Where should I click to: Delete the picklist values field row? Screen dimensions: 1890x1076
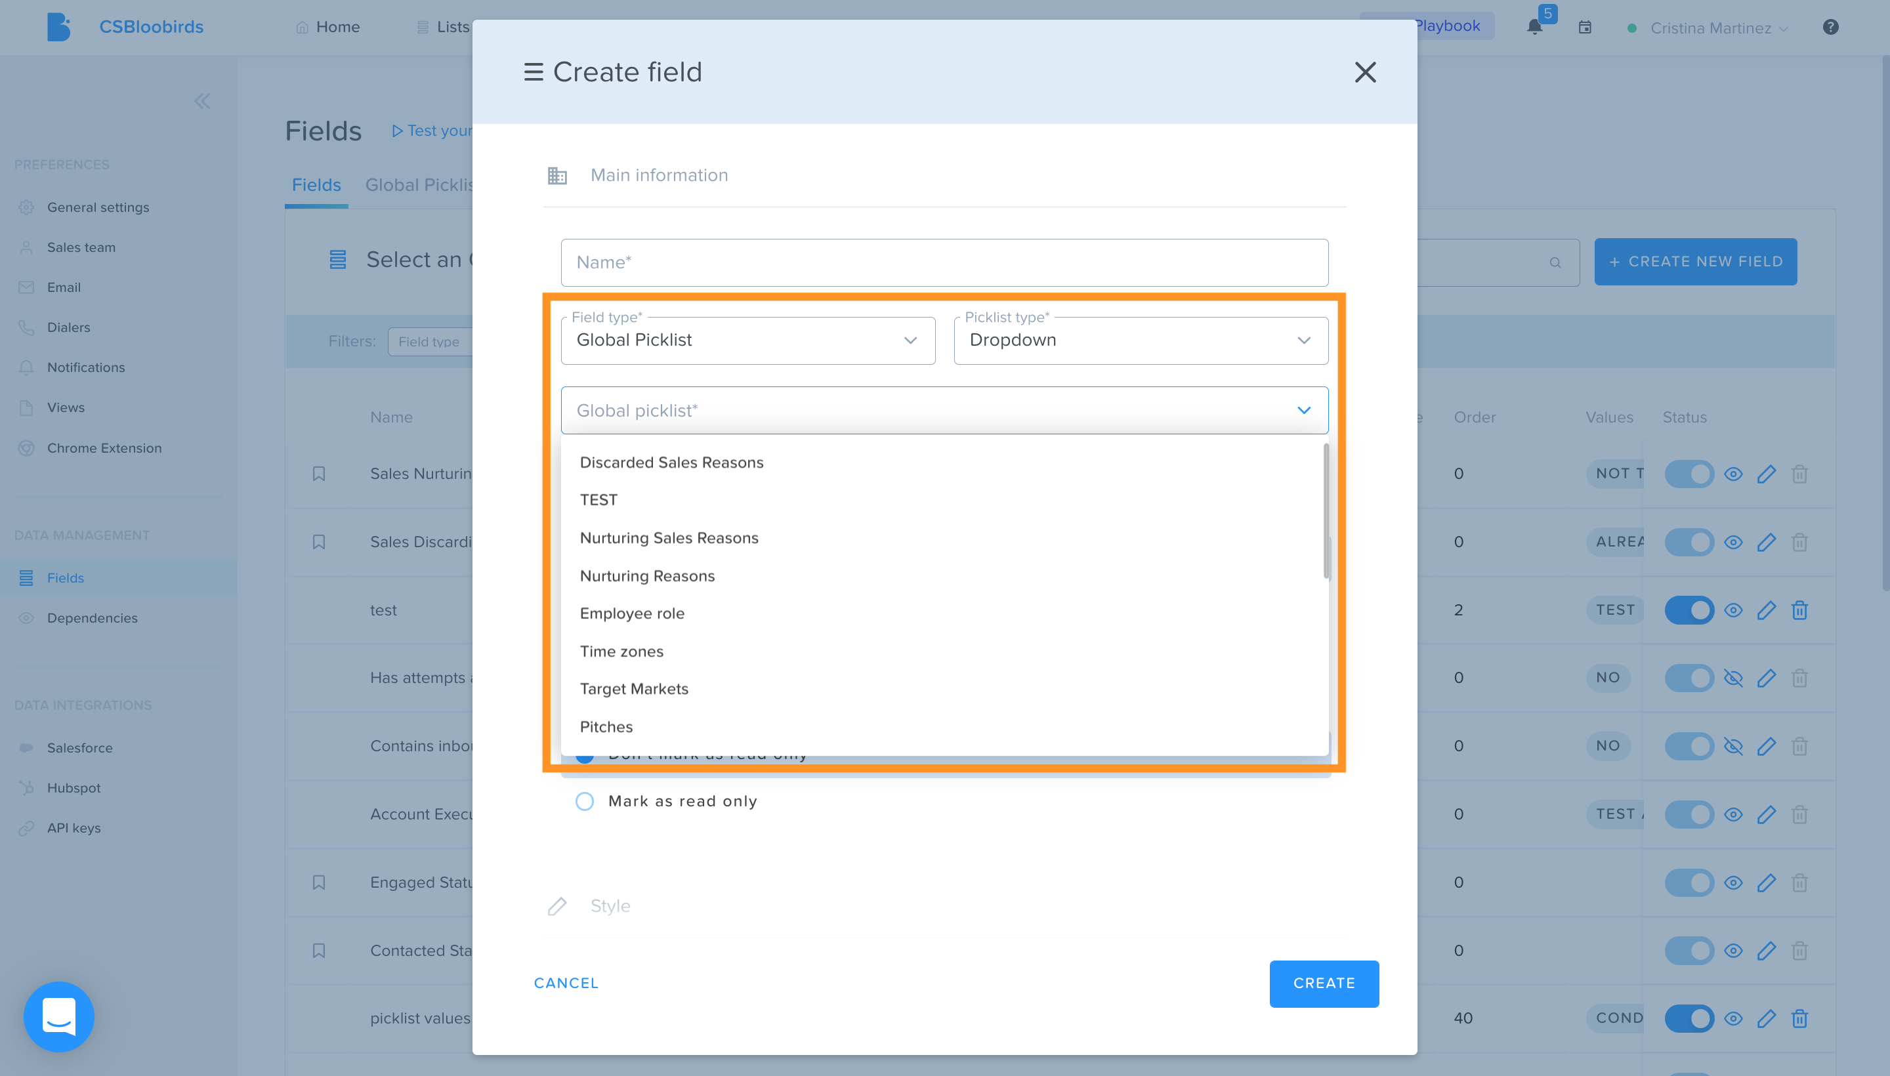click(1799, 1018)
